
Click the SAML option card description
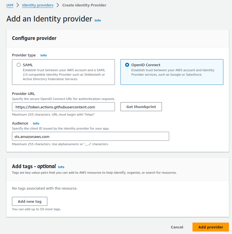tap(64, 75)
